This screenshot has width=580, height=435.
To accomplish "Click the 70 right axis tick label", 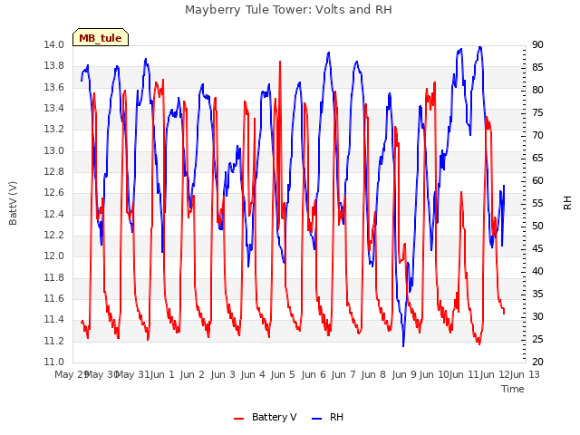I will [537, 135].
